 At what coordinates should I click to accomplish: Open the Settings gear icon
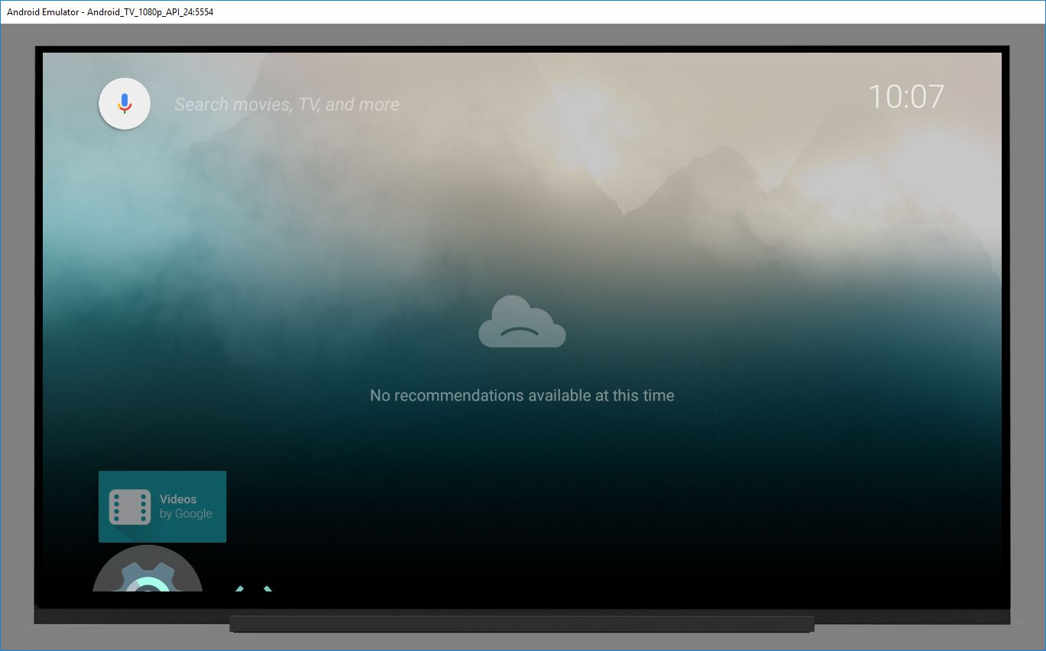point(147,569)
